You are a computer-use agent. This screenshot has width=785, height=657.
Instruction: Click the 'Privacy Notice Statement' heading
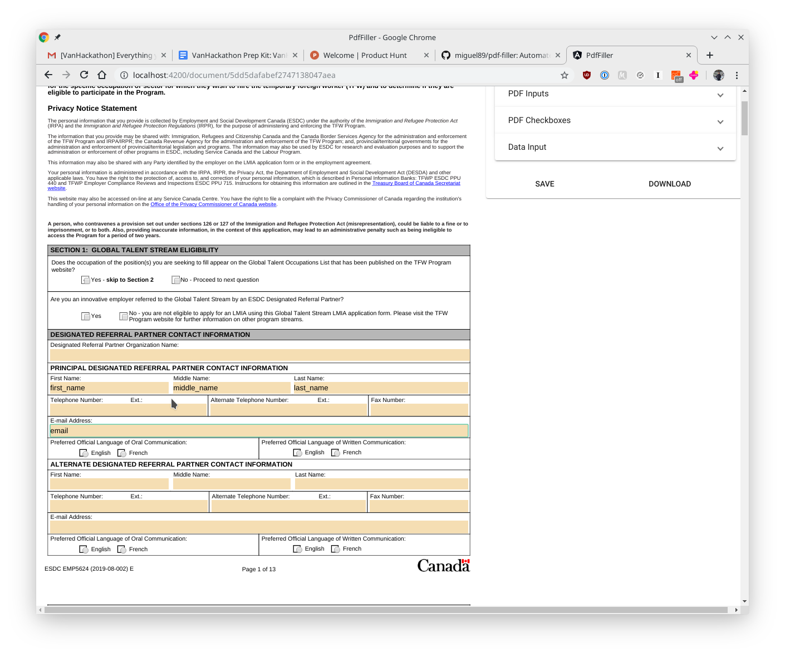(92, 109)
